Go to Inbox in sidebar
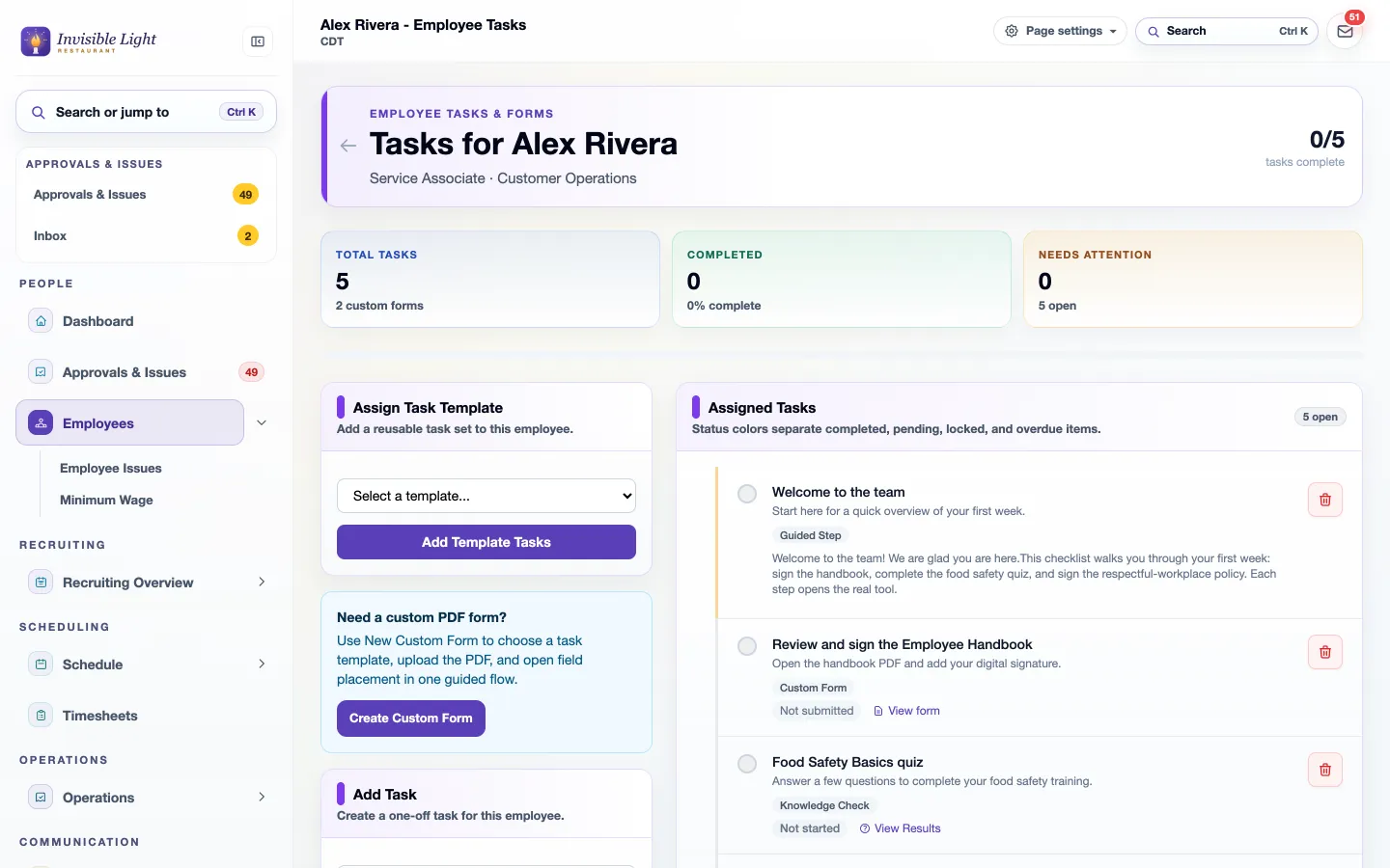Image resolution: width=1390 pixels, height=868 pixels. (x=147, y=235)
